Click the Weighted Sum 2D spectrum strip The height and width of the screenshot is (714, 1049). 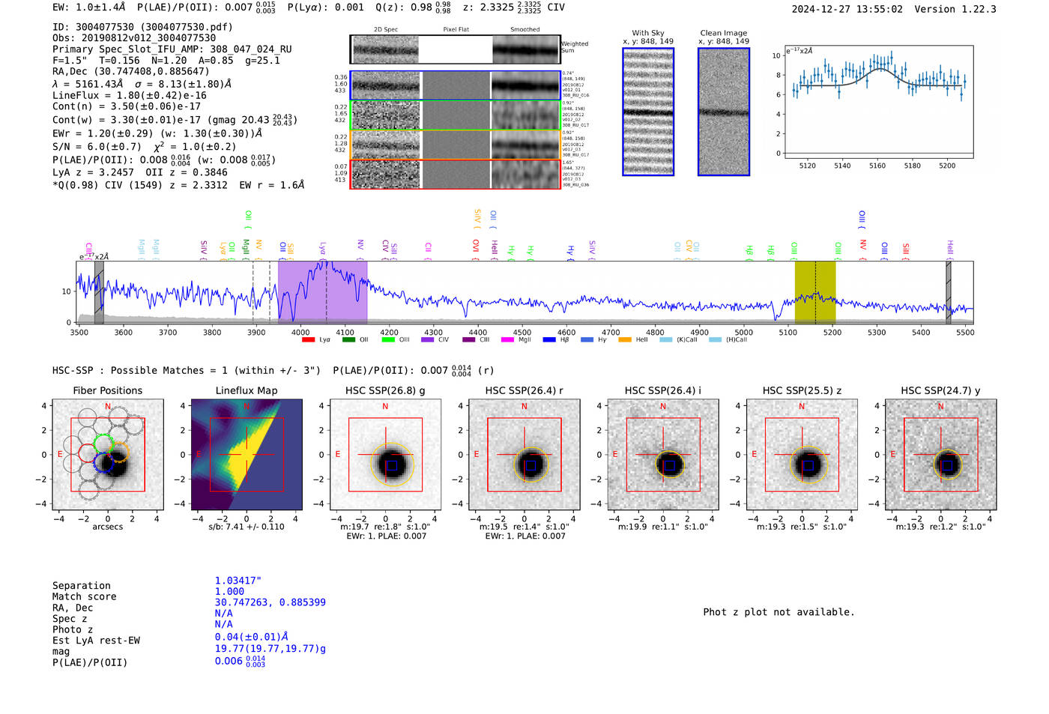point(456,49)
